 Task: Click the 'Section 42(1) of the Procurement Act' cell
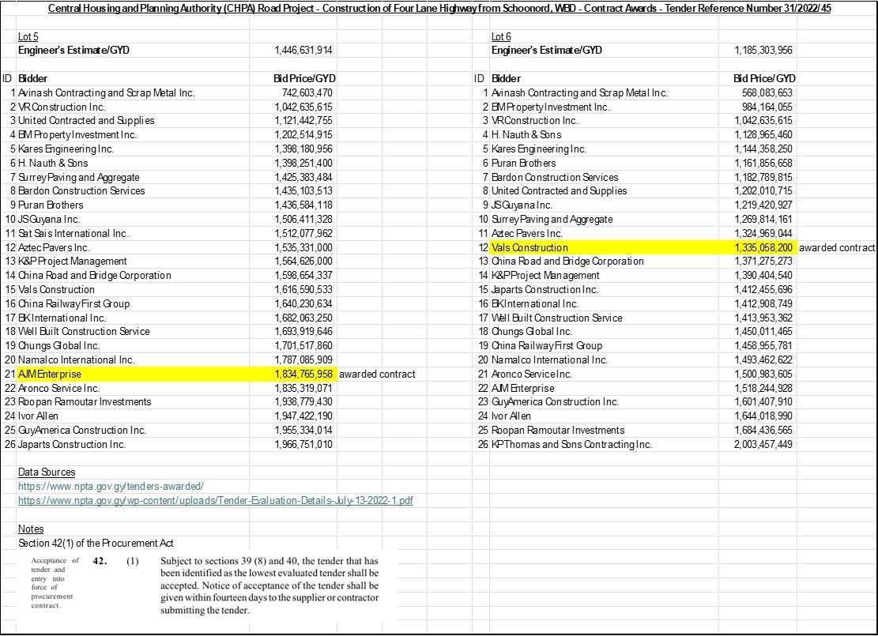[96, 543]
